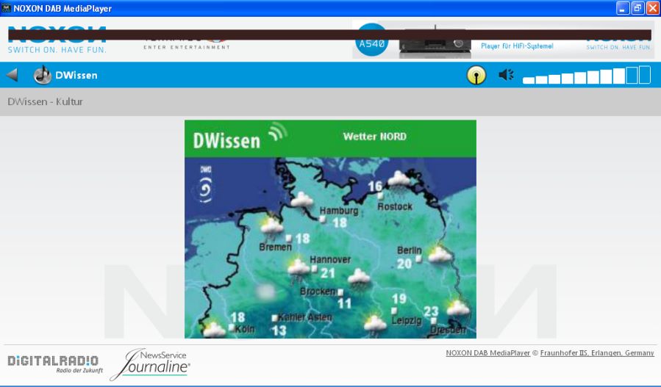Click the A540 blue circle badge
Screen dimensions: 661x387
pyautogui.click(x=371, y=43)
